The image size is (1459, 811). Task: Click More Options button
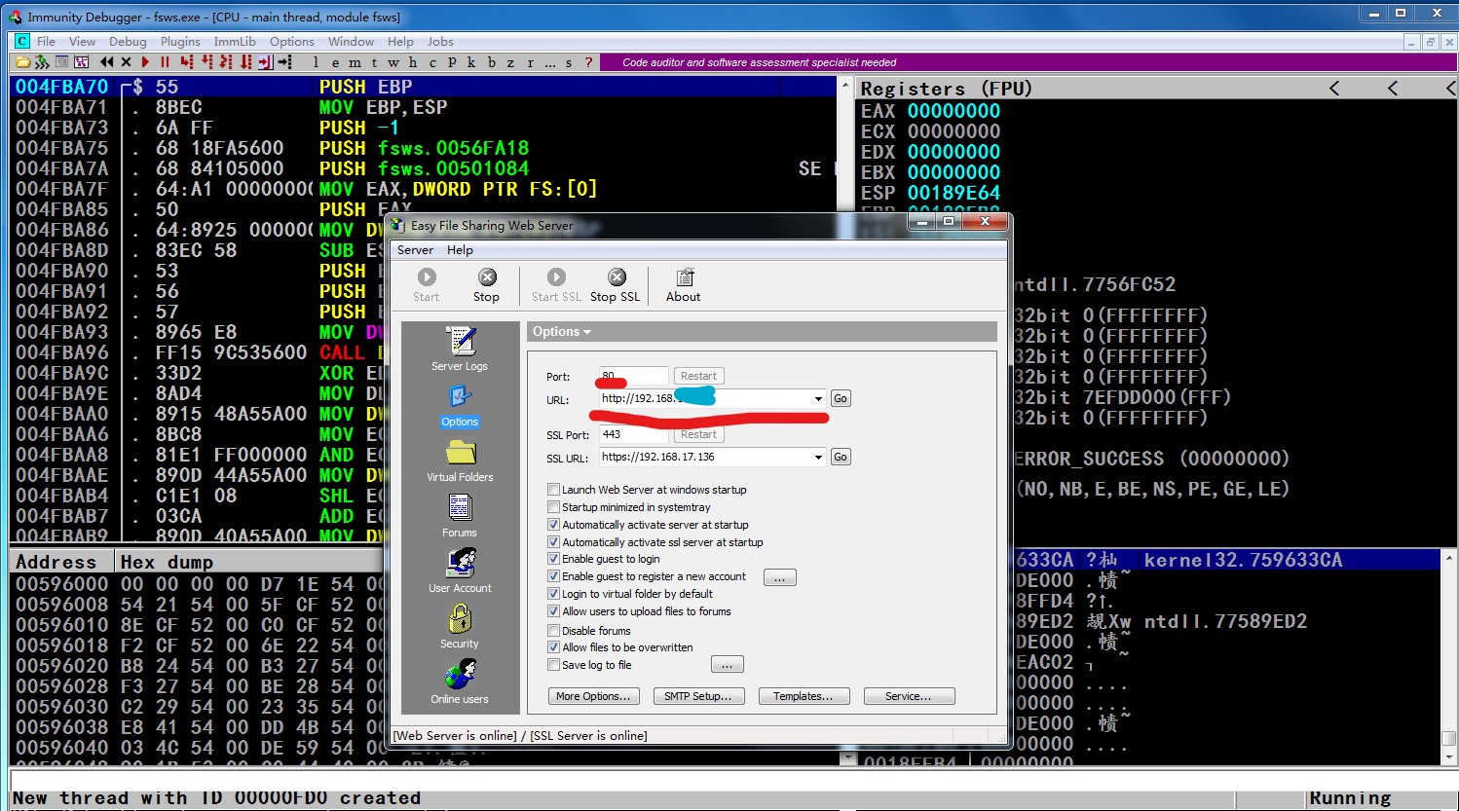(x=594, y=696)
